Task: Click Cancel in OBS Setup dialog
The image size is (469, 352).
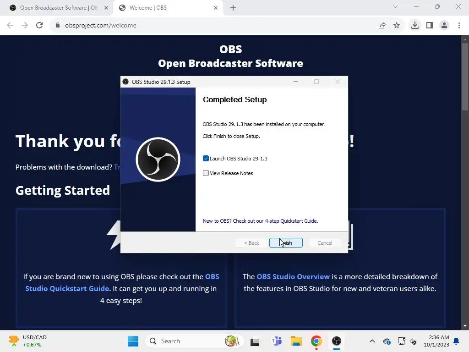Action: click(325, 243)
